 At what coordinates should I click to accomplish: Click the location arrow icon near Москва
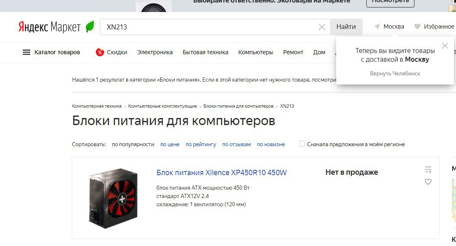tap(377, 27)
